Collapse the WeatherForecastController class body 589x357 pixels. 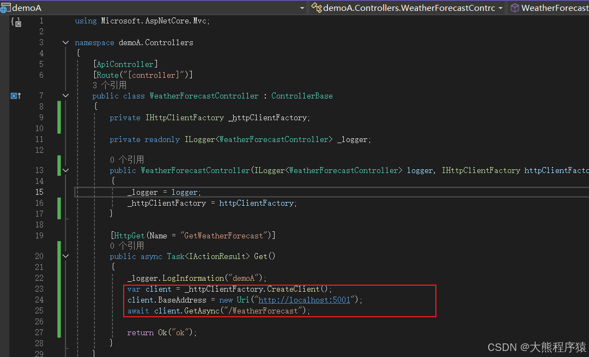click(x=65, y=96)
